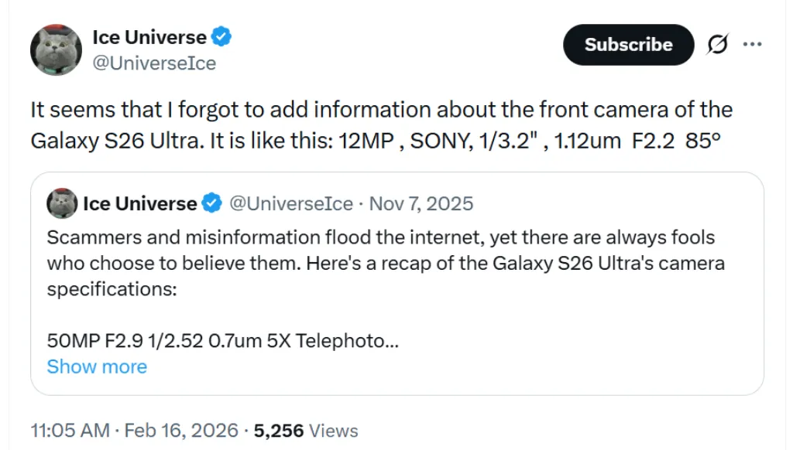Click the verified badge beside the top Ice Universe name
Image resolution: width=793 pixels, height=450 pixels.
[222, 36]
